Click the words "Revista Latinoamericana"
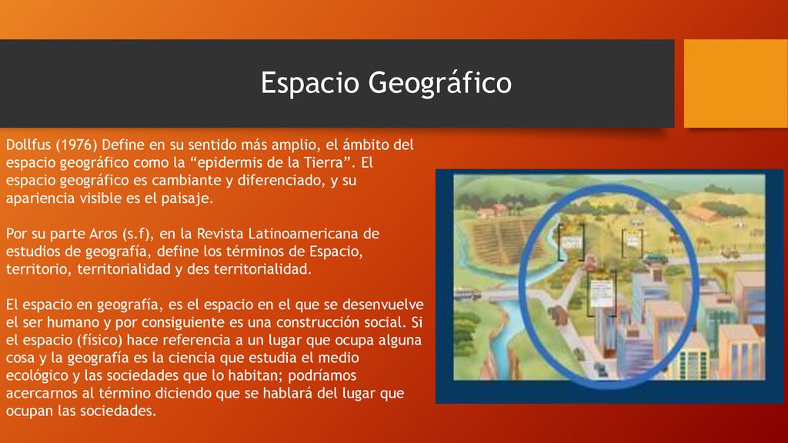Image resolution: width=788 pixels, height=443 pixels. pos(277,234)
